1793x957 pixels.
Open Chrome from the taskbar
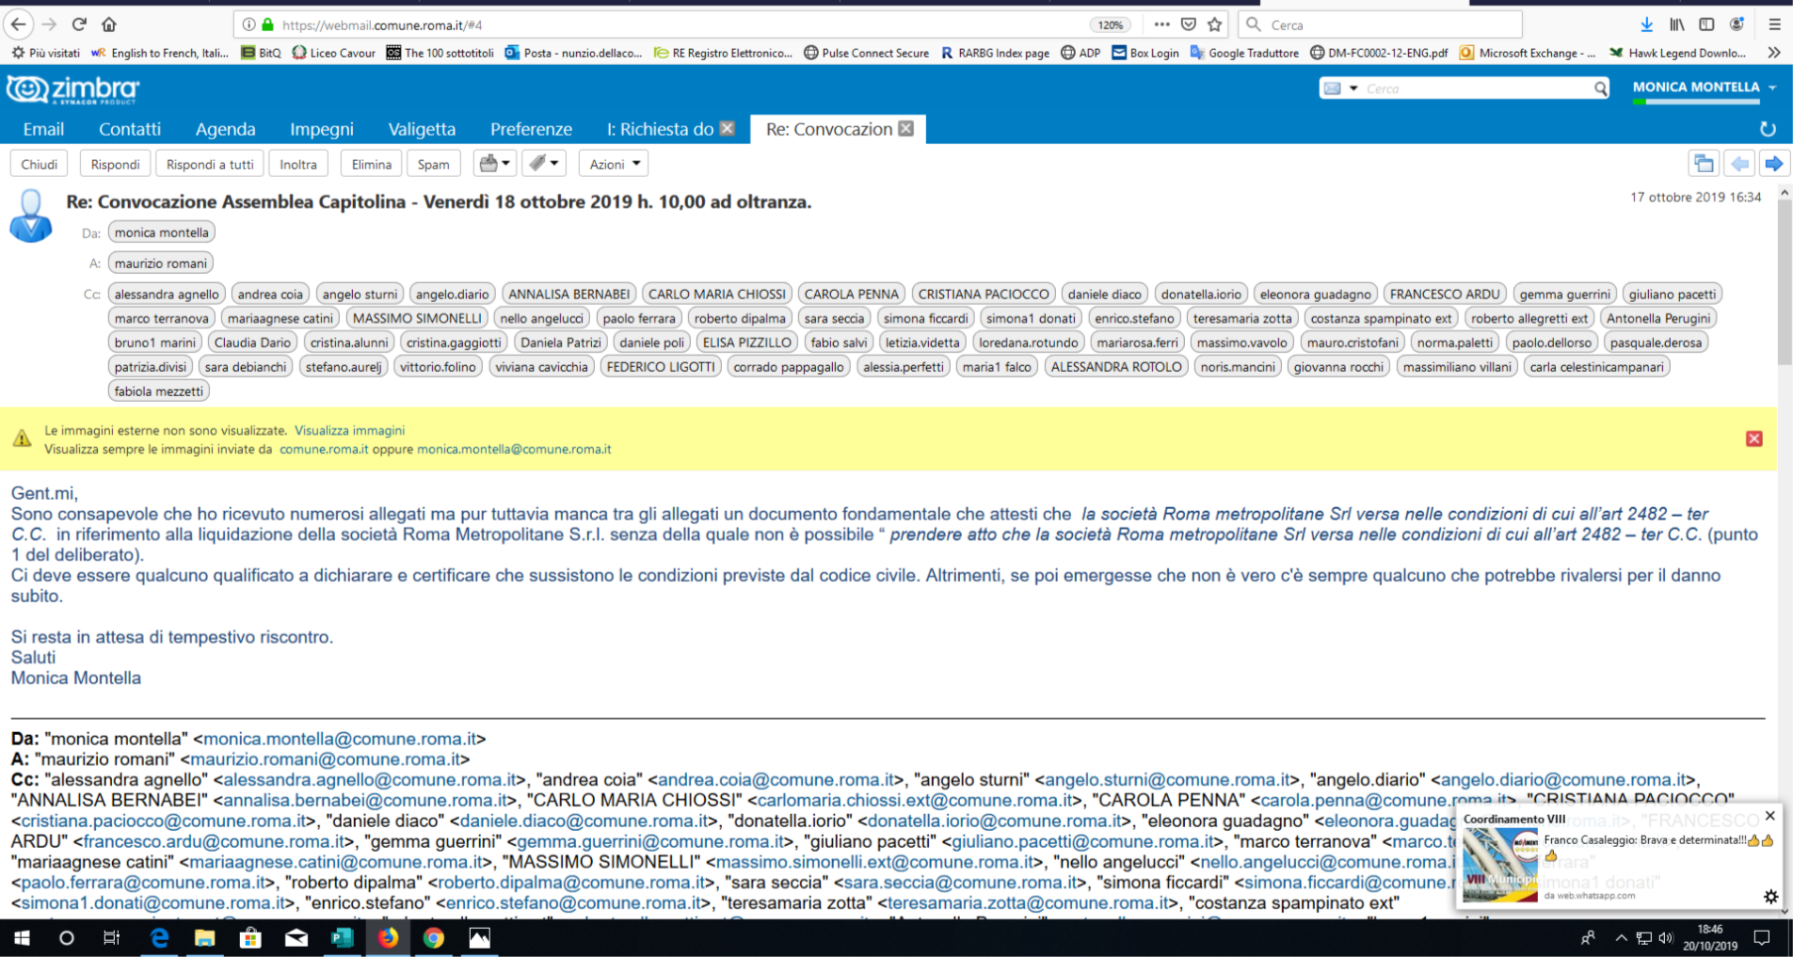click(x=433, y=938)
